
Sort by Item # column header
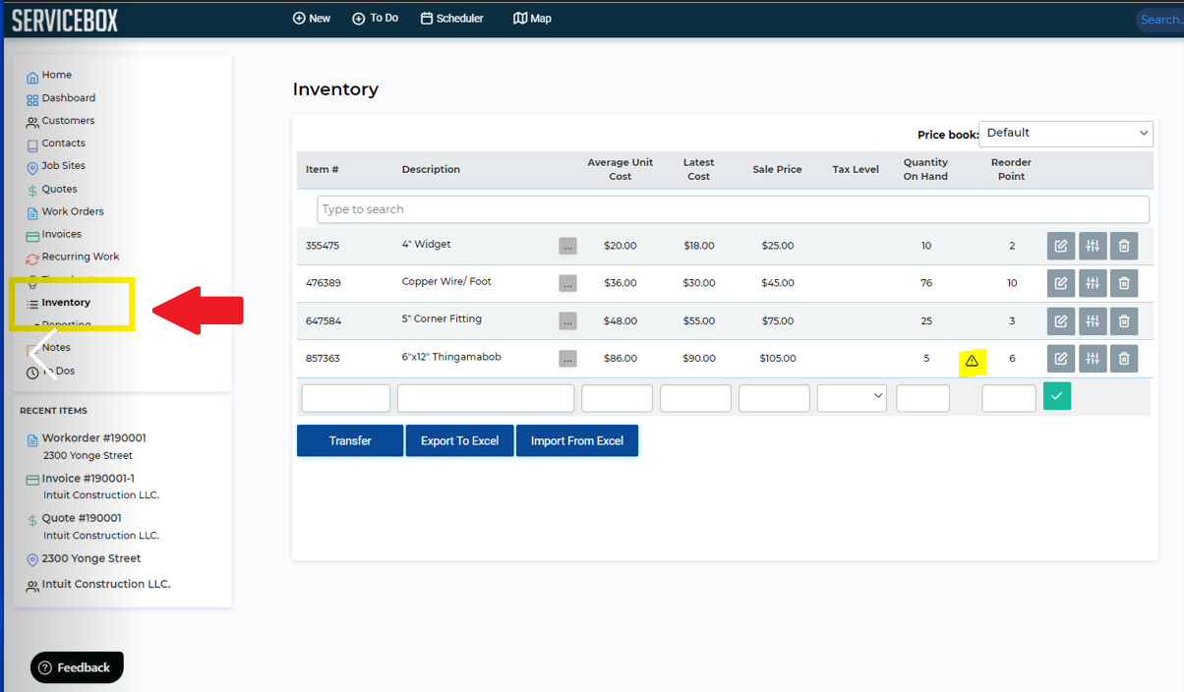tap(323, 170)
